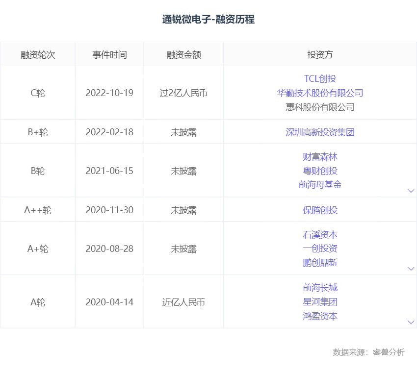Expand investor list for A+轮 row
The width and height of the screenshot is (417, 373).
pos(411,269)
